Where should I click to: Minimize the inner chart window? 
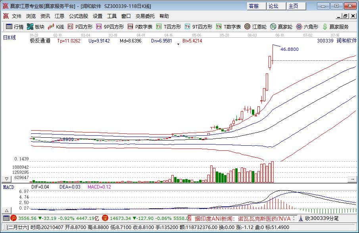(339, 16)
